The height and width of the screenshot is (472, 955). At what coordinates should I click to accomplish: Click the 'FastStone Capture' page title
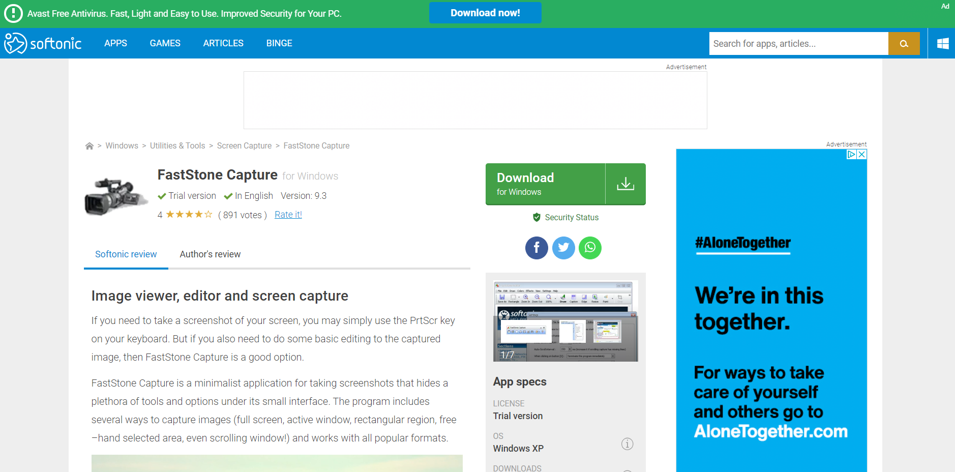click(x=218, y=175)
